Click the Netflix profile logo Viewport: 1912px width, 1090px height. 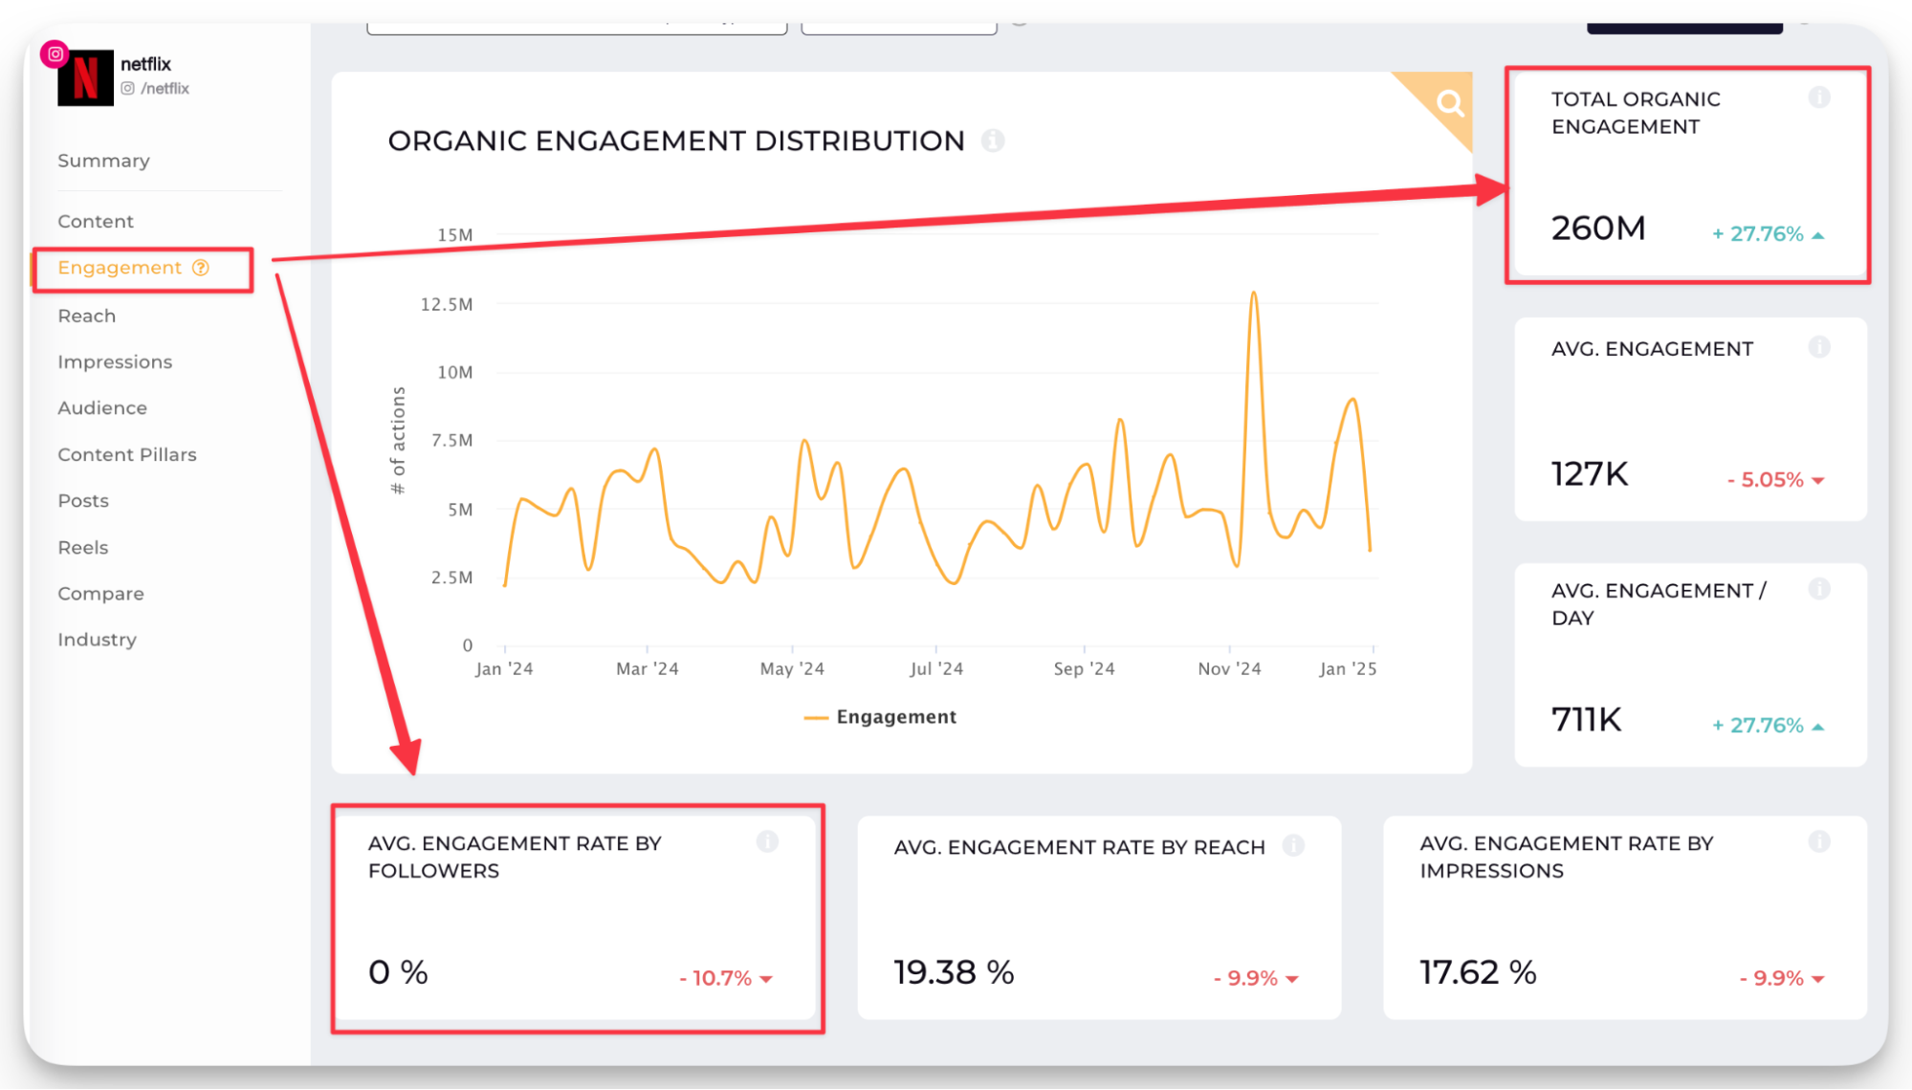tap(85, 77)
